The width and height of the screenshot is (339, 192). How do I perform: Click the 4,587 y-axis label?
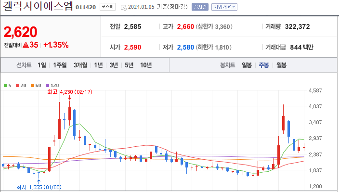315,90
